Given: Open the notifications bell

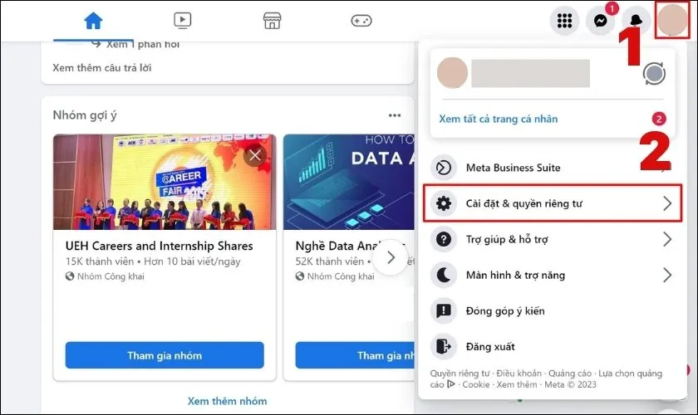Looking at the screenshot, I should [x=636, y=21].
